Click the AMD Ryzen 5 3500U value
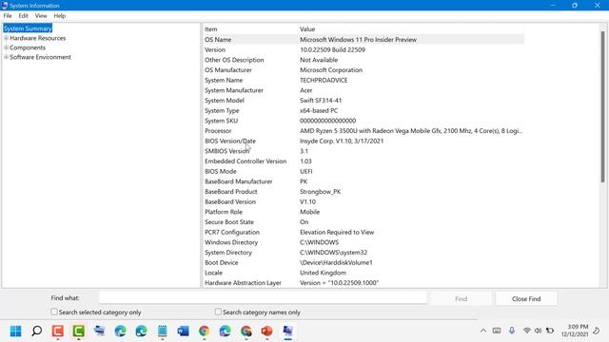This screenshot has width=609, height=342. click(411, 131)
